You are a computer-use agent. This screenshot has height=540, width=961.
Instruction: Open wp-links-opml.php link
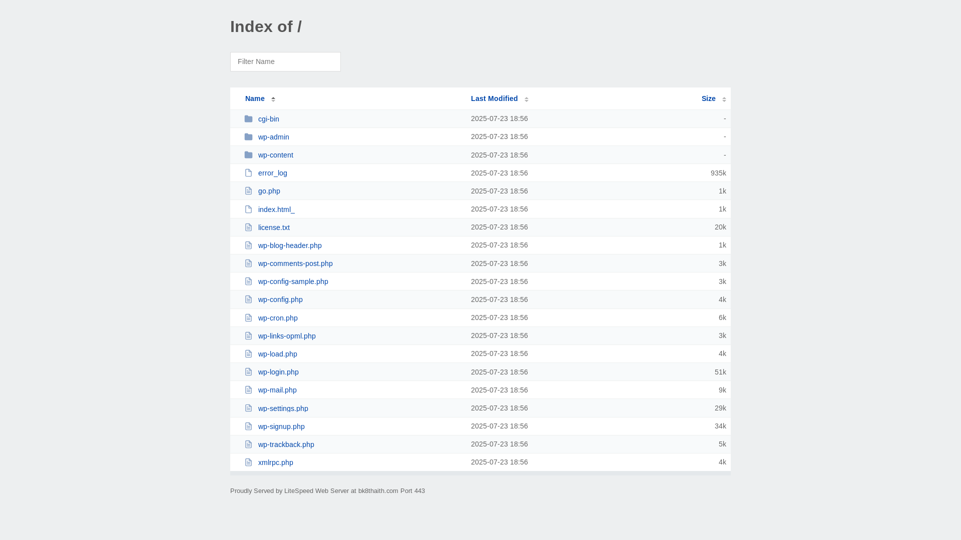point(287,336)
